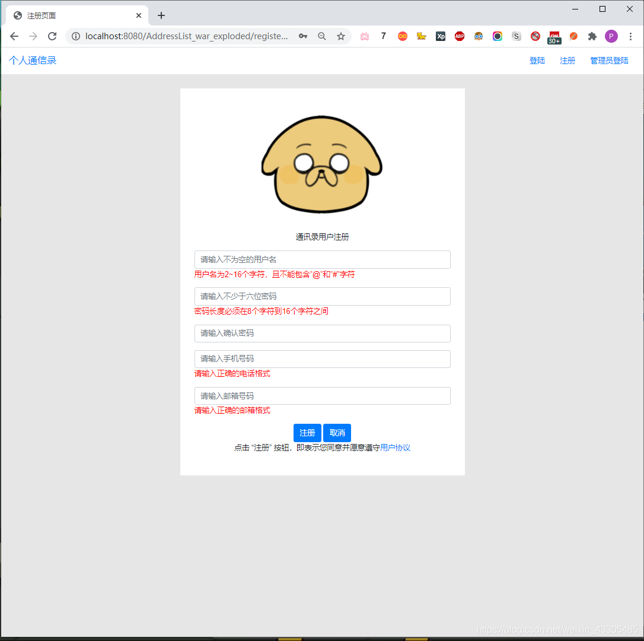The width and height of the screenshot is (644, 641).
Task: Maximize the browser window
Action: pyautogui.click(x=602, y=9)
